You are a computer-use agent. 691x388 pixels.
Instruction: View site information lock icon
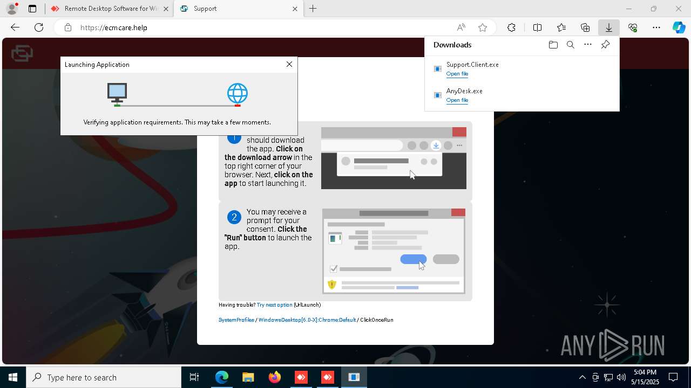[x=67, y=27]
